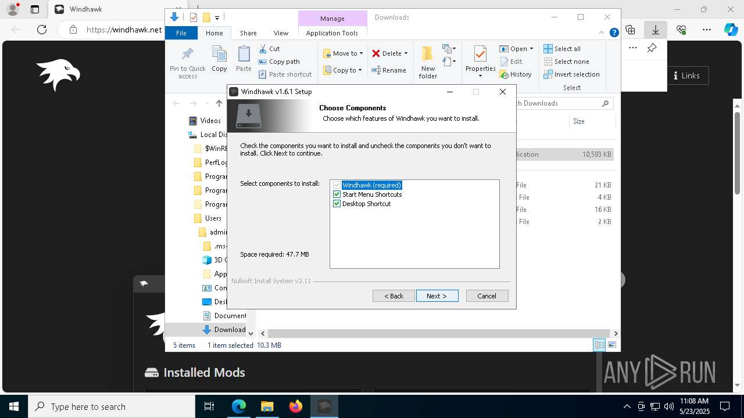
Task: Expand the Move to dropdown
Action: [361, 53]
